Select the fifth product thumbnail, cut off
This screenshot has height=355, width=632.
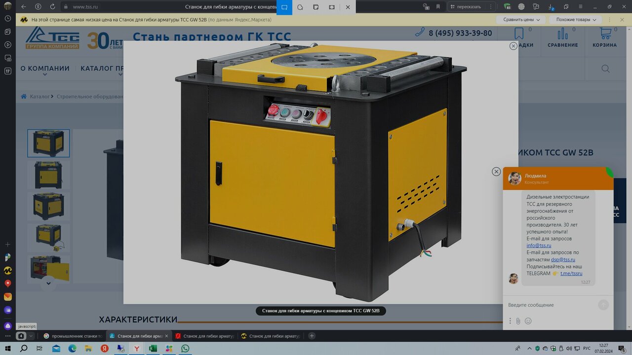pos(48,268)
